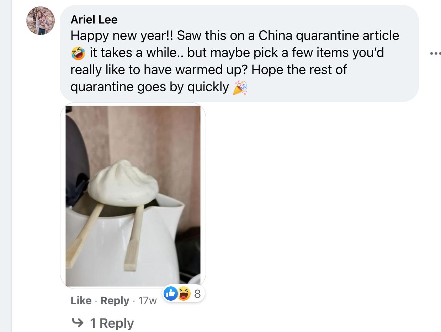441x332 pixels.
Task: Click the laughing Haha reaction icon
Action: pyautogui.click(x=184, y=294)
